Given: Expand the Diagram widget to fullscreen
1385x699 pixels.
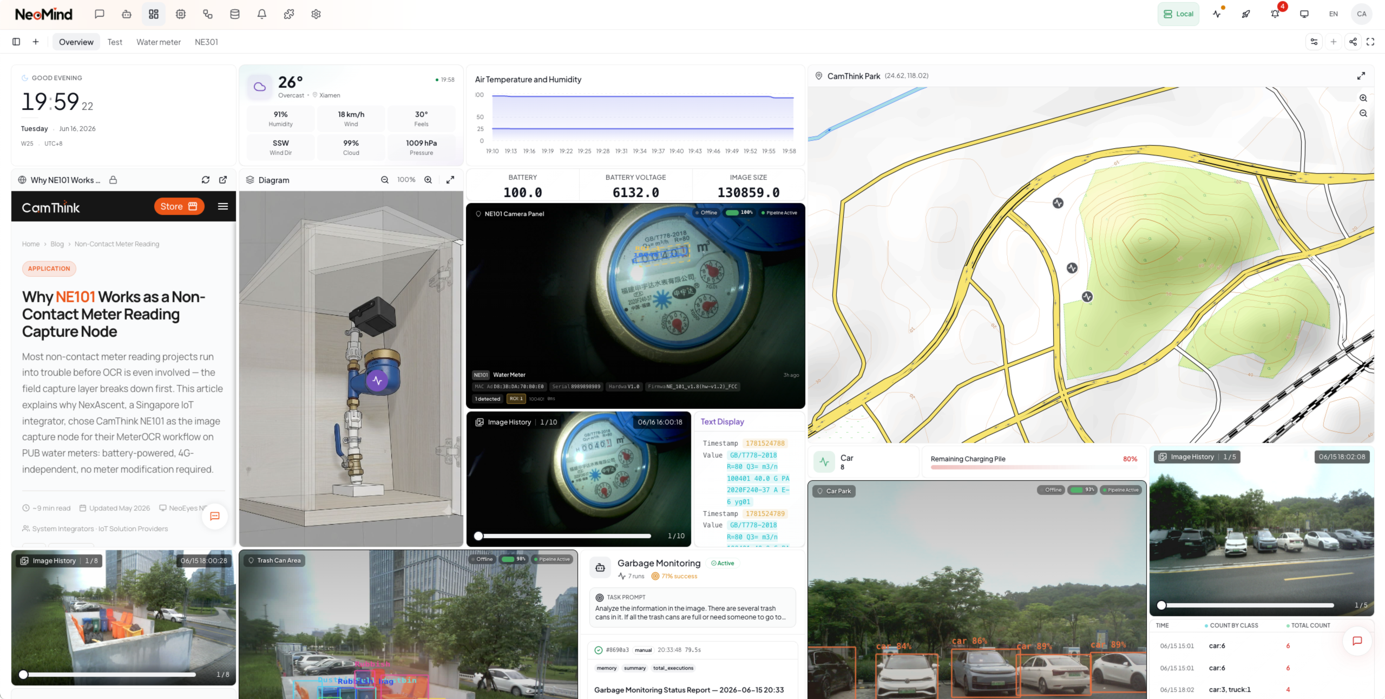Looking at the screenshot, I should [450, 180].
